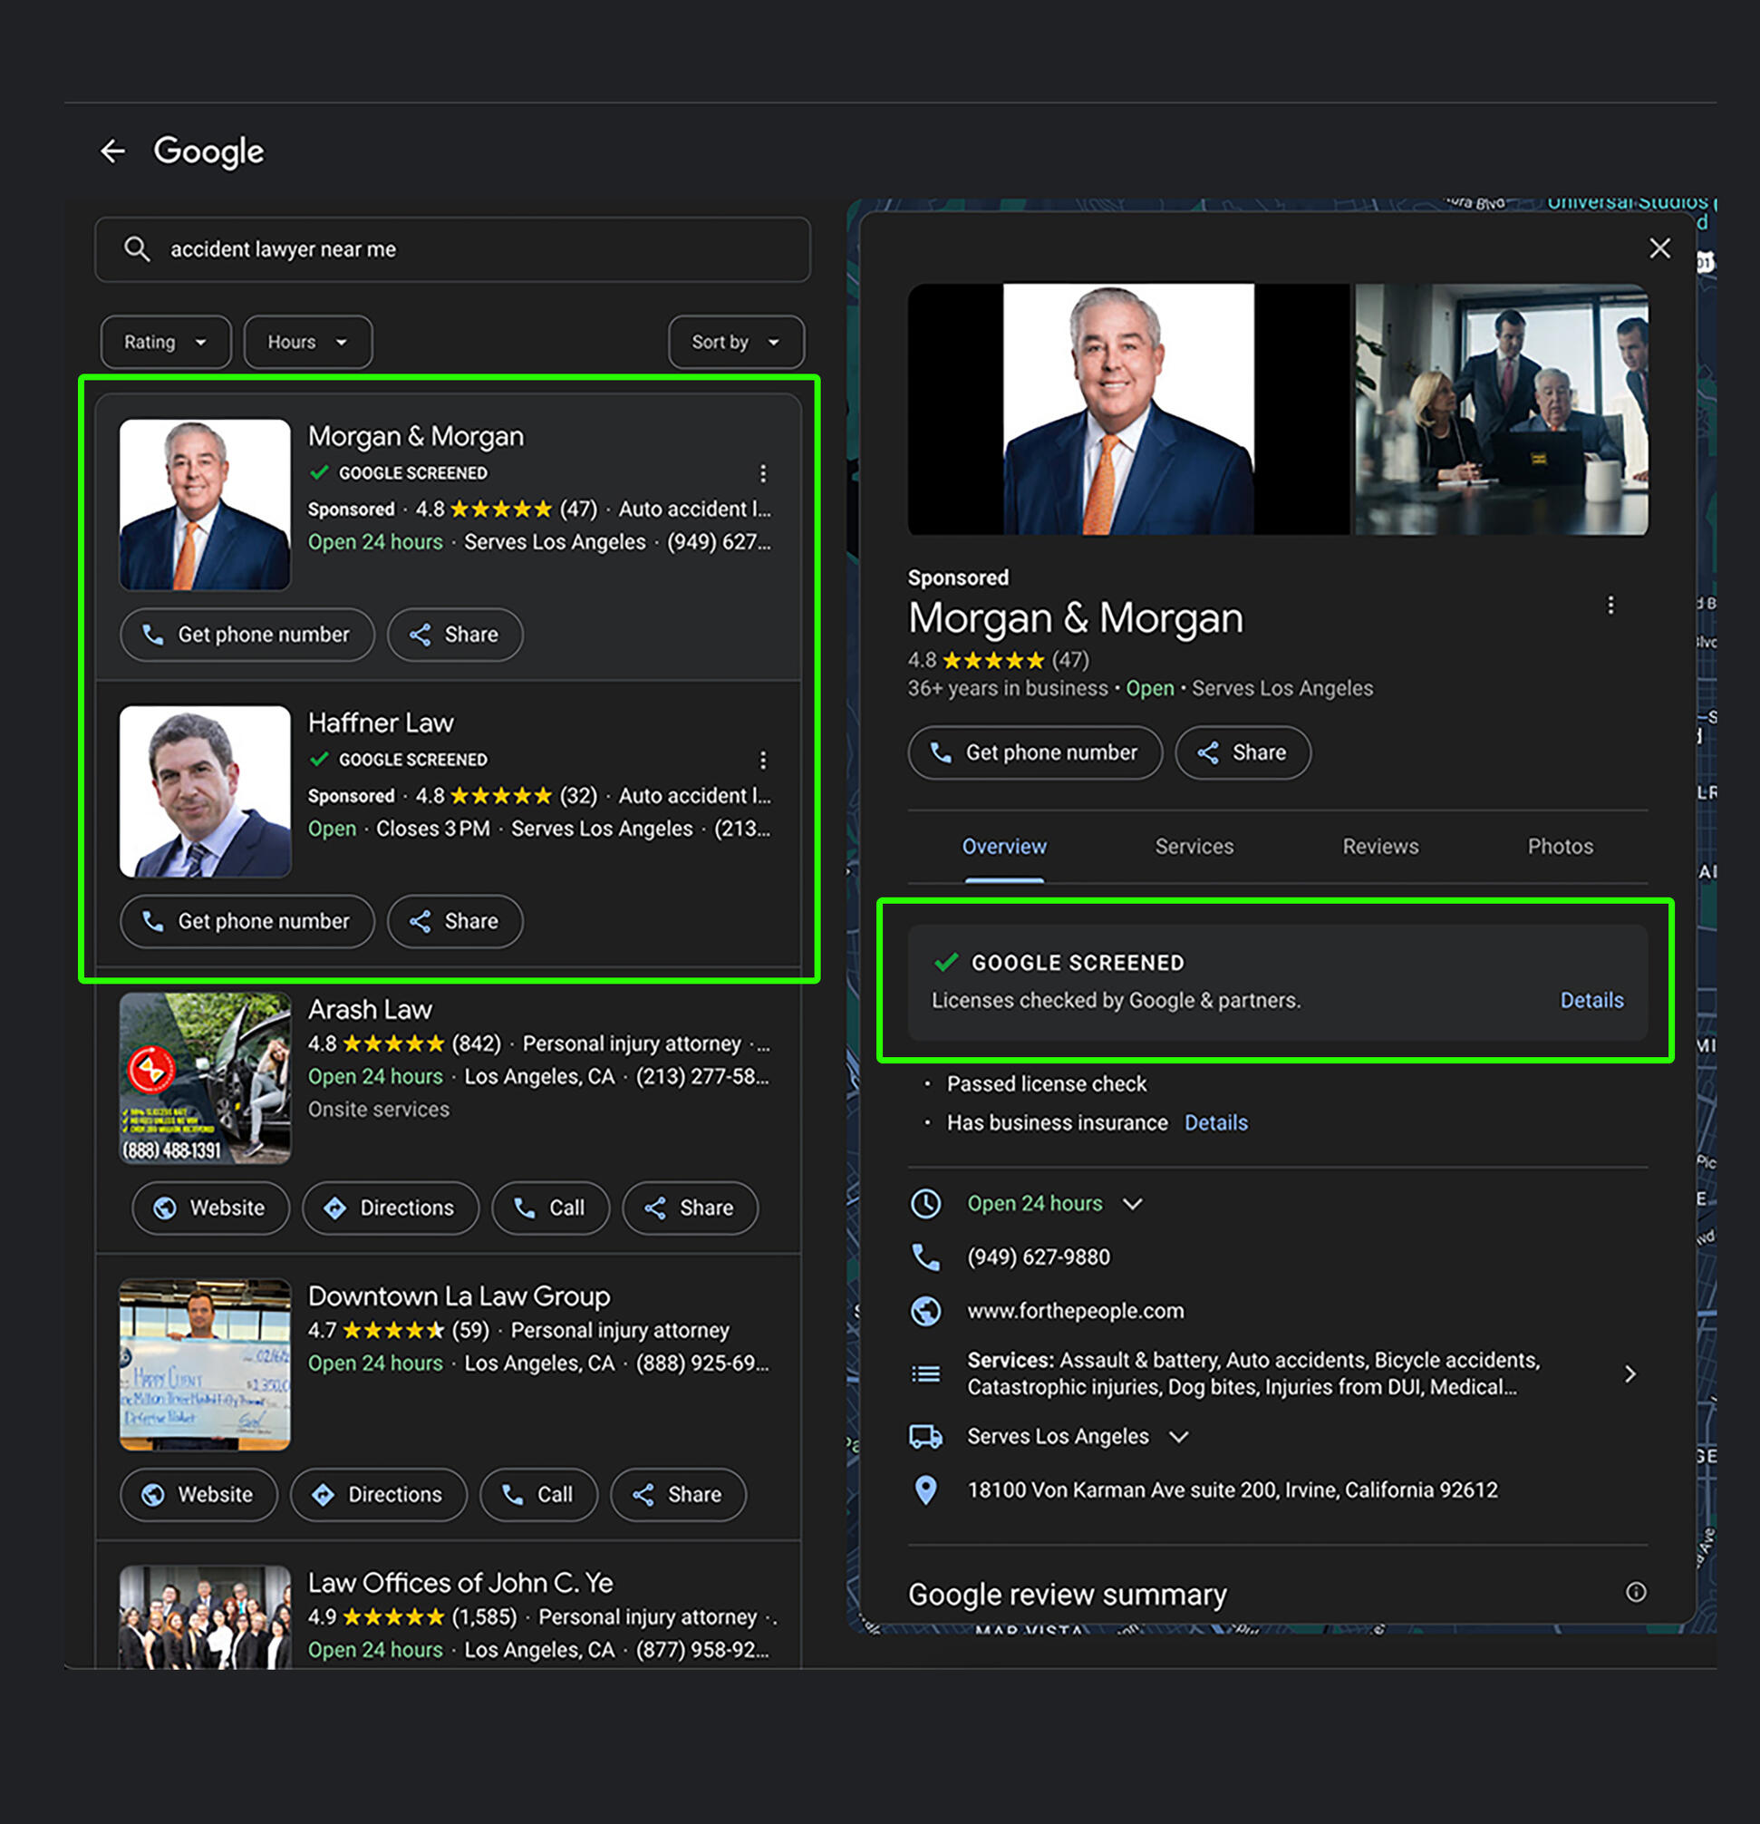This screenshot has width=1760, height=1824.
Task: Get phone number in the detail panel
Action: (1035, 752)
